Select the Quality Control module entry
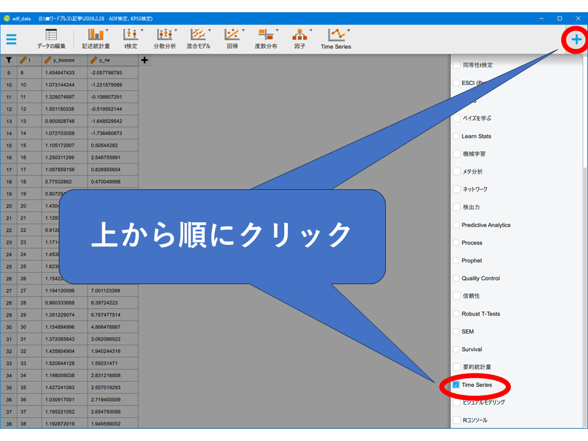Image resolution: width=588 pixels, height=441 pixels. coord(480,278)
